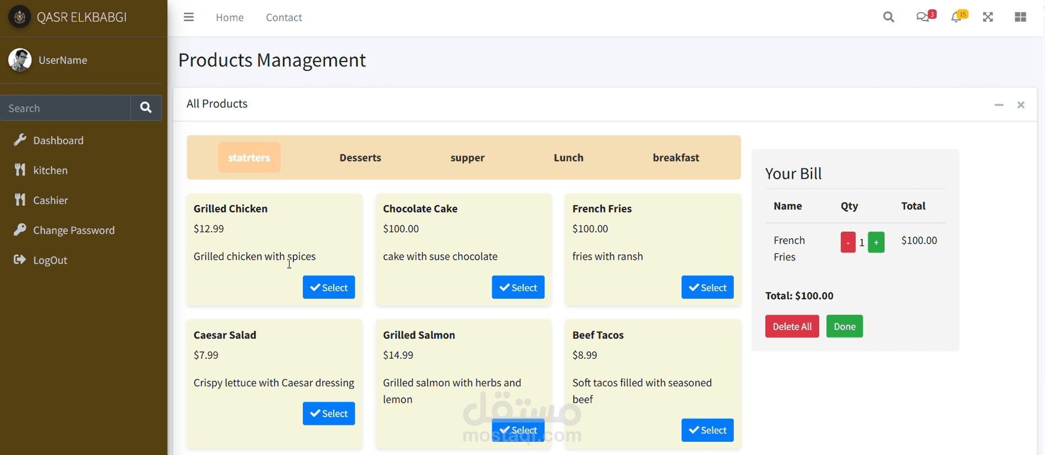Select the Grilled Chicken product

click(329, 287)
